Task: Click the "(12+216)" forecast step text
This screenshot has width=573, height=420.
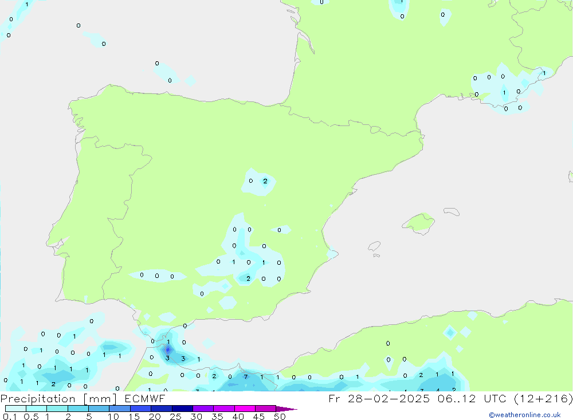Action: (x=543, y=399)
